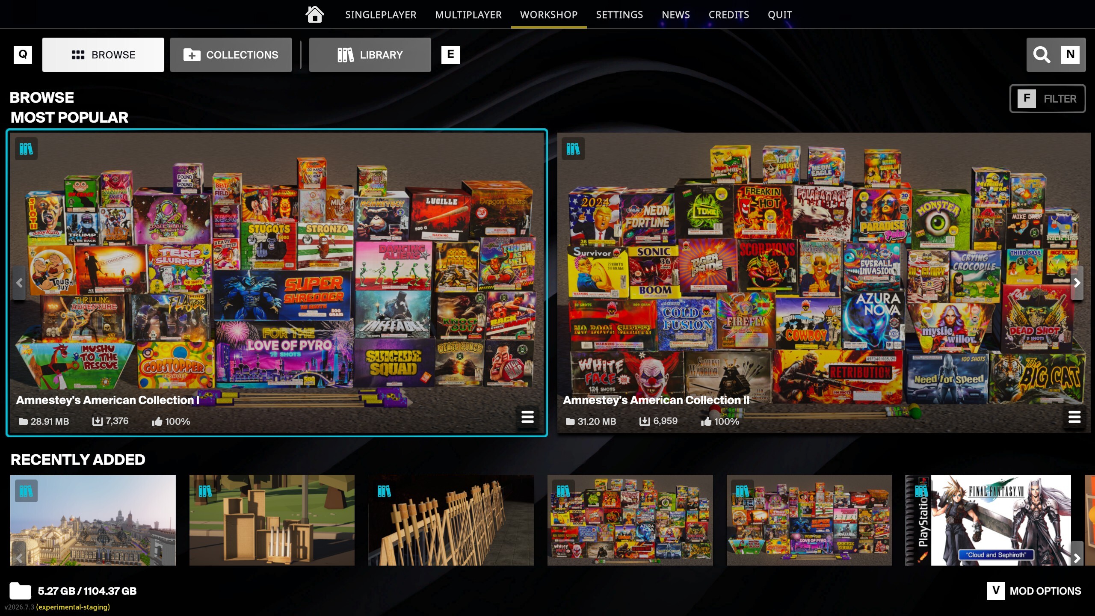Open the city skyline mod thumbnail

click(93, 520)
